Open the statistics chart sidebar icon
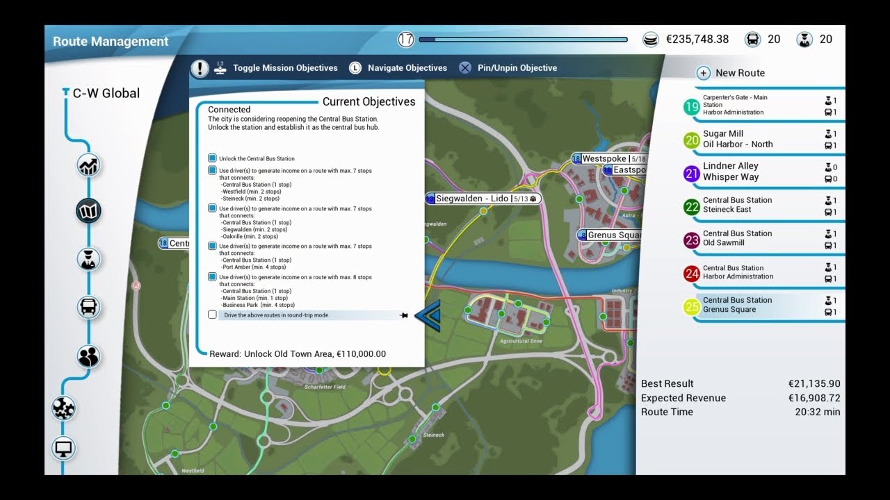Image resolution: width=890 pixels, height=500 pixels. pyautogui.click(x=89, y=165)
